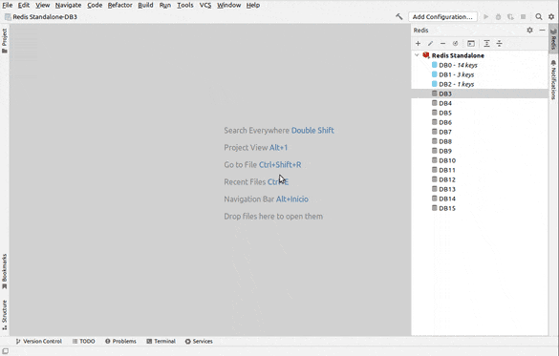Select the DB10 database row

point(480,160)
